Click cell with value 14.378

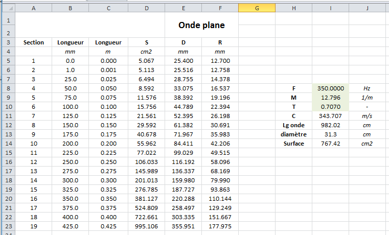click(220, 79)
